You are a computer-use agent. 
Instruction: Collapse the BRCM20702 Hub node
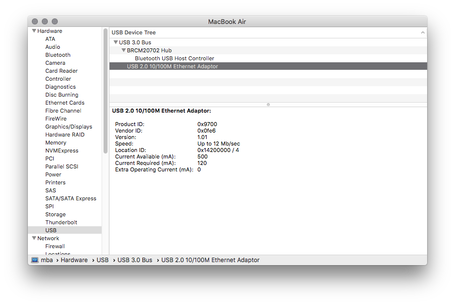click(x=123, y=50)
